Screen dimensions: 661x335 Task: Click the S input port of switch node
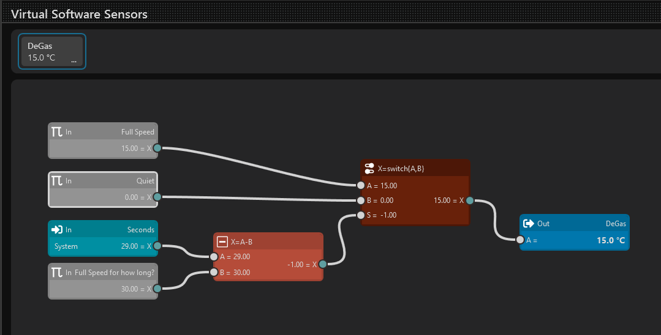pos(361,215)
